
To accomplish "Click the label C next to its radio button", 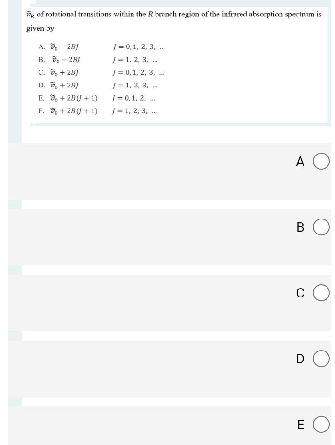I will (299, 293).
